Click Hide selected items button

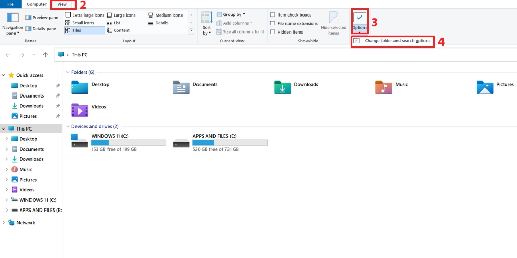click(333, 24)
